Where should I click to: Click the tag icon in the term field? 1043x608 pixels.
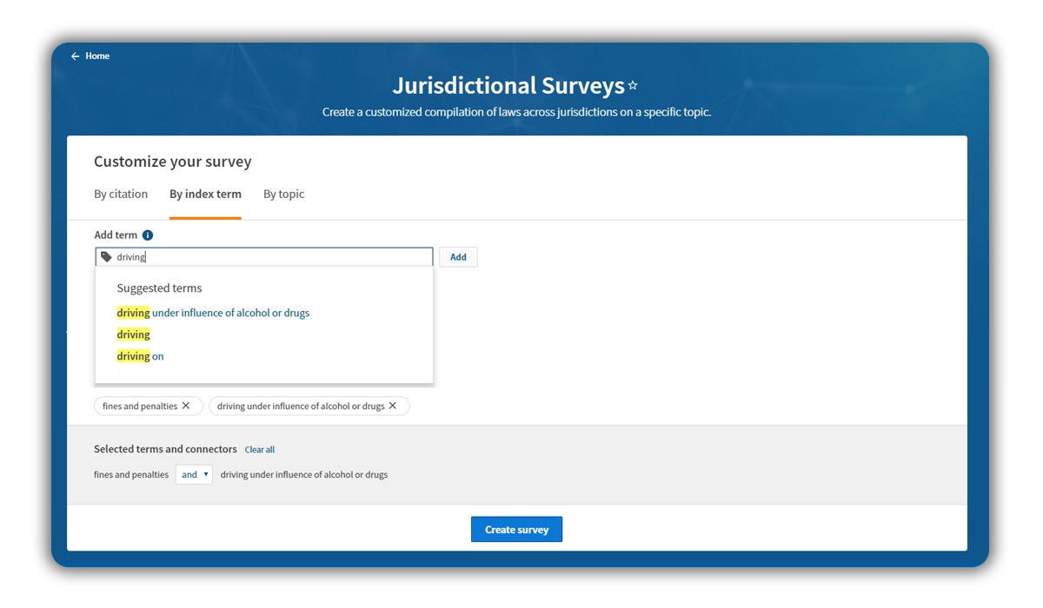pos(106,257)
